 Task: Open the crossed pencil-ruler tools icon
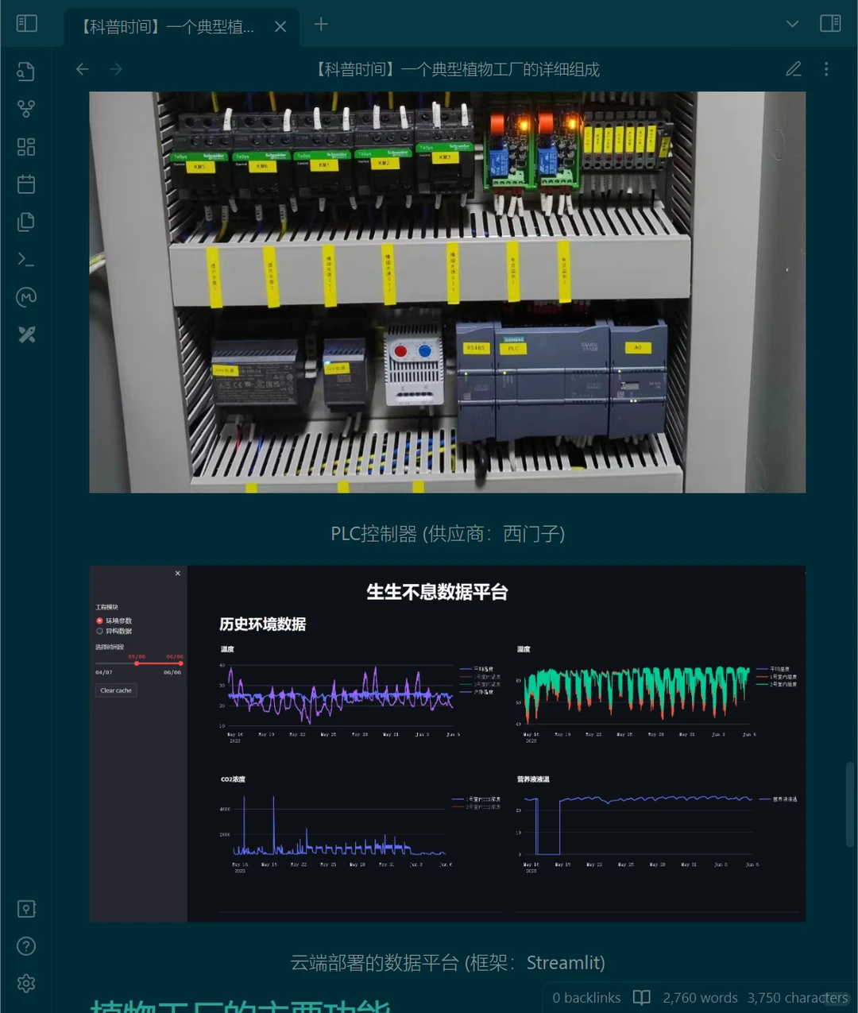click(x=26, y=334)
